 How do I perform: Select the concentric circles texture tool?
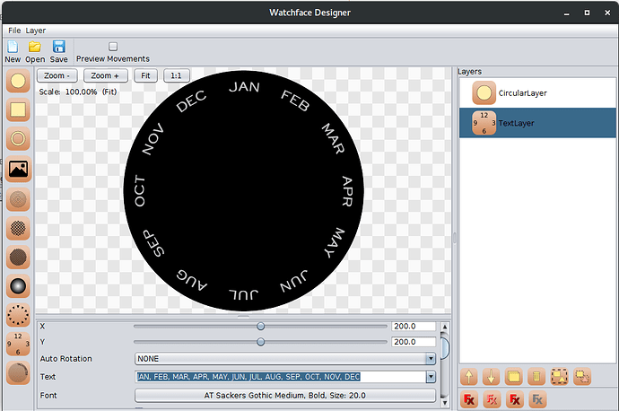pos(18,199)
